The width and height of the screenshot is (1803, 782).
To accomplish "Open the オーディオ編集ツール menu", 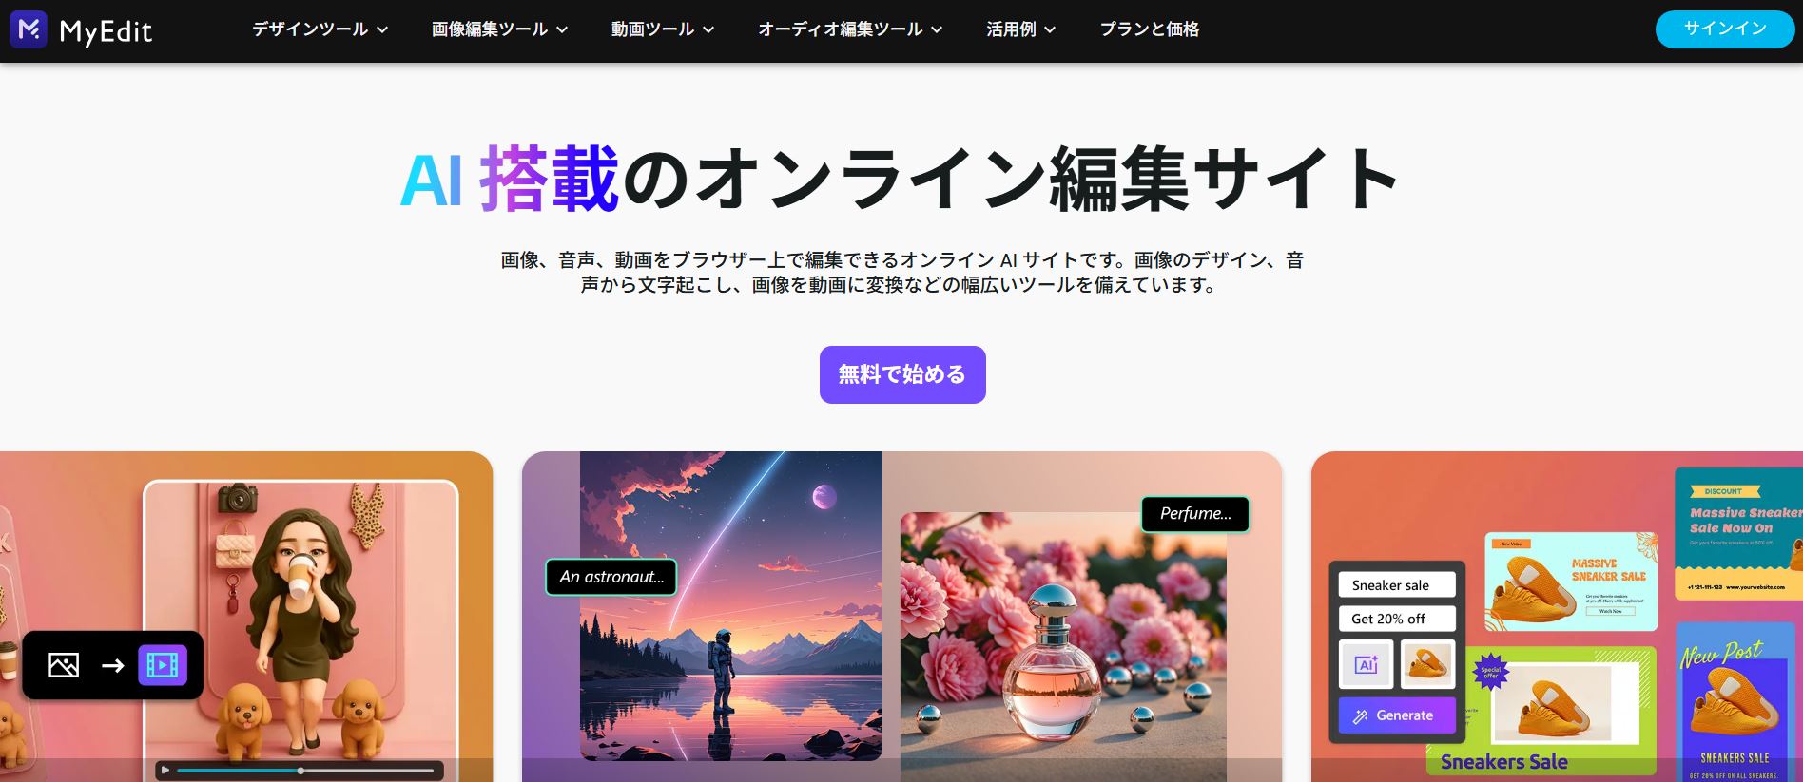I will point(850,29).
